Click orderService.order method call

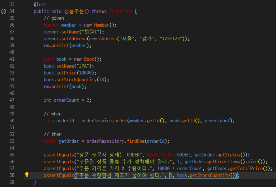[x=104, y=120]
